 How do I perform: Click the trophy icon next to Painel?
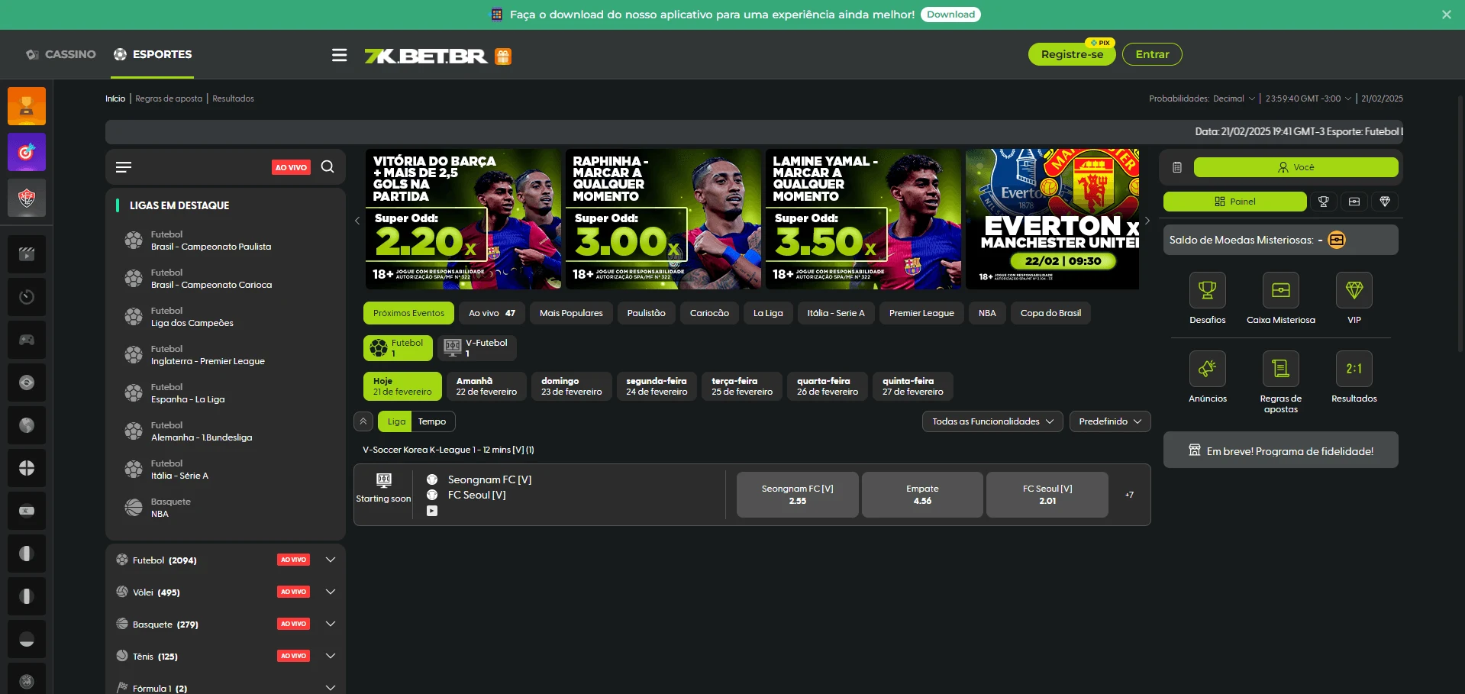point(1324,202)
